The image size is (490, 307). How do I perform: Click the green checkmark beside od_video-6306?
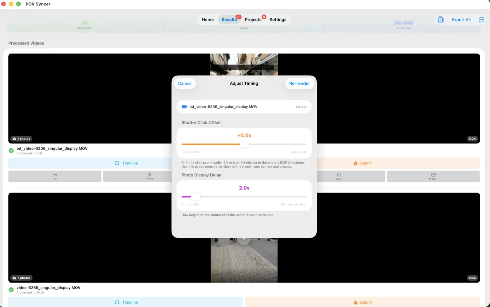click(x=11, y=151)
